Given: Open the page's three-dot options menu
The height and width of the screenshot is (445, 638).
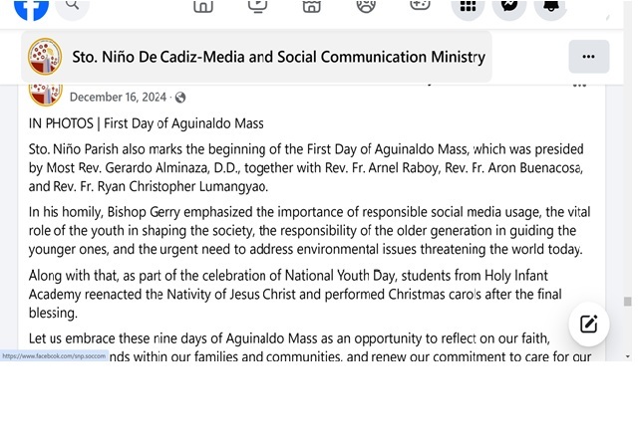Looking at the screenshot, I should tap(588, 57).
